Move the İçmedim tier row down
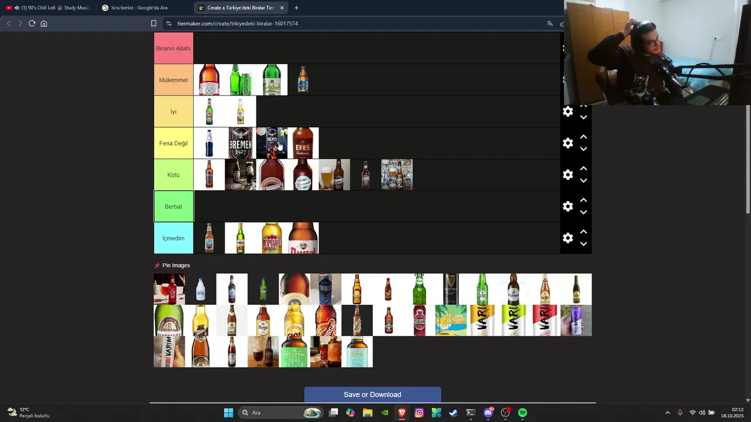The height and width of the screenshot is (422, 751). coord(583,244)
